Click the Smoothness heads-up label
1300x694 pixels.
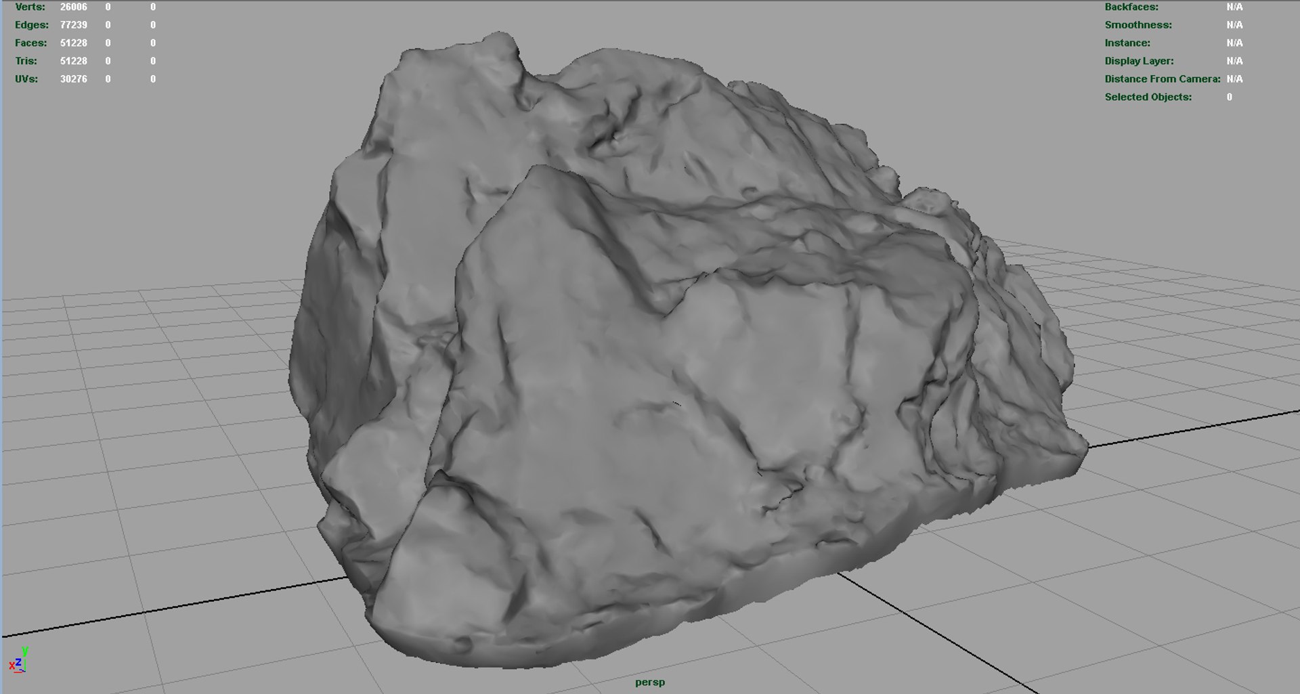click(x=1138, y=25)
